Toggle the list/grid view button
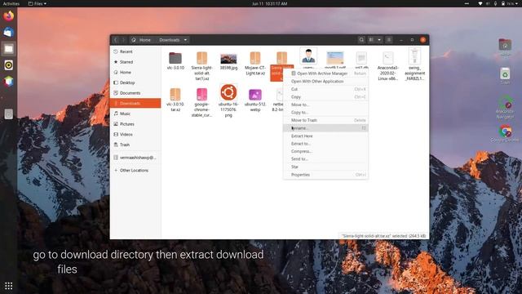The image size is (522, 294). pos(371,40)
